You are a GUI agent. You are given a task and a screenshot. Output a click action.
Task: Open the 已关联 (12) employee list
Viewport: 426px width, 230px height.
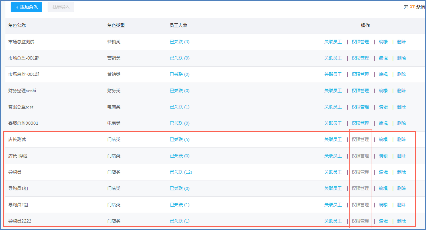pyautogui.click(x=181, y=172)
